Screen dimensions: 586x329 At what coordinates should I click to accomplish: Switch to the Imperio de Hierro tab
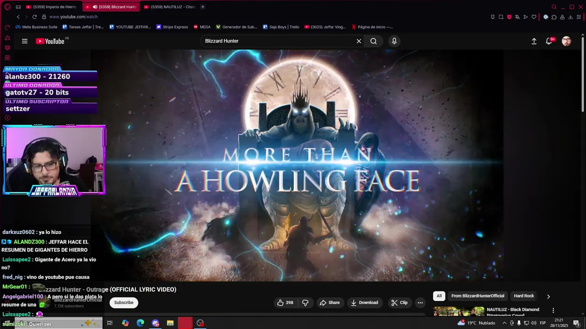52,7
